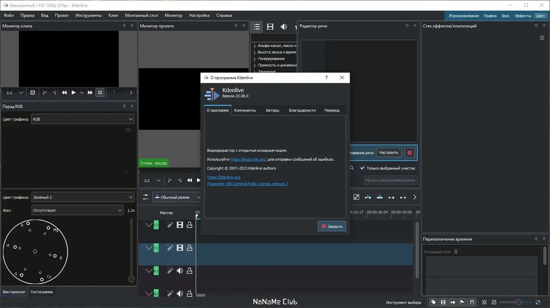Lock the V2 video track
The height and width of the screenshot is (308, 550).
[190, 225]
